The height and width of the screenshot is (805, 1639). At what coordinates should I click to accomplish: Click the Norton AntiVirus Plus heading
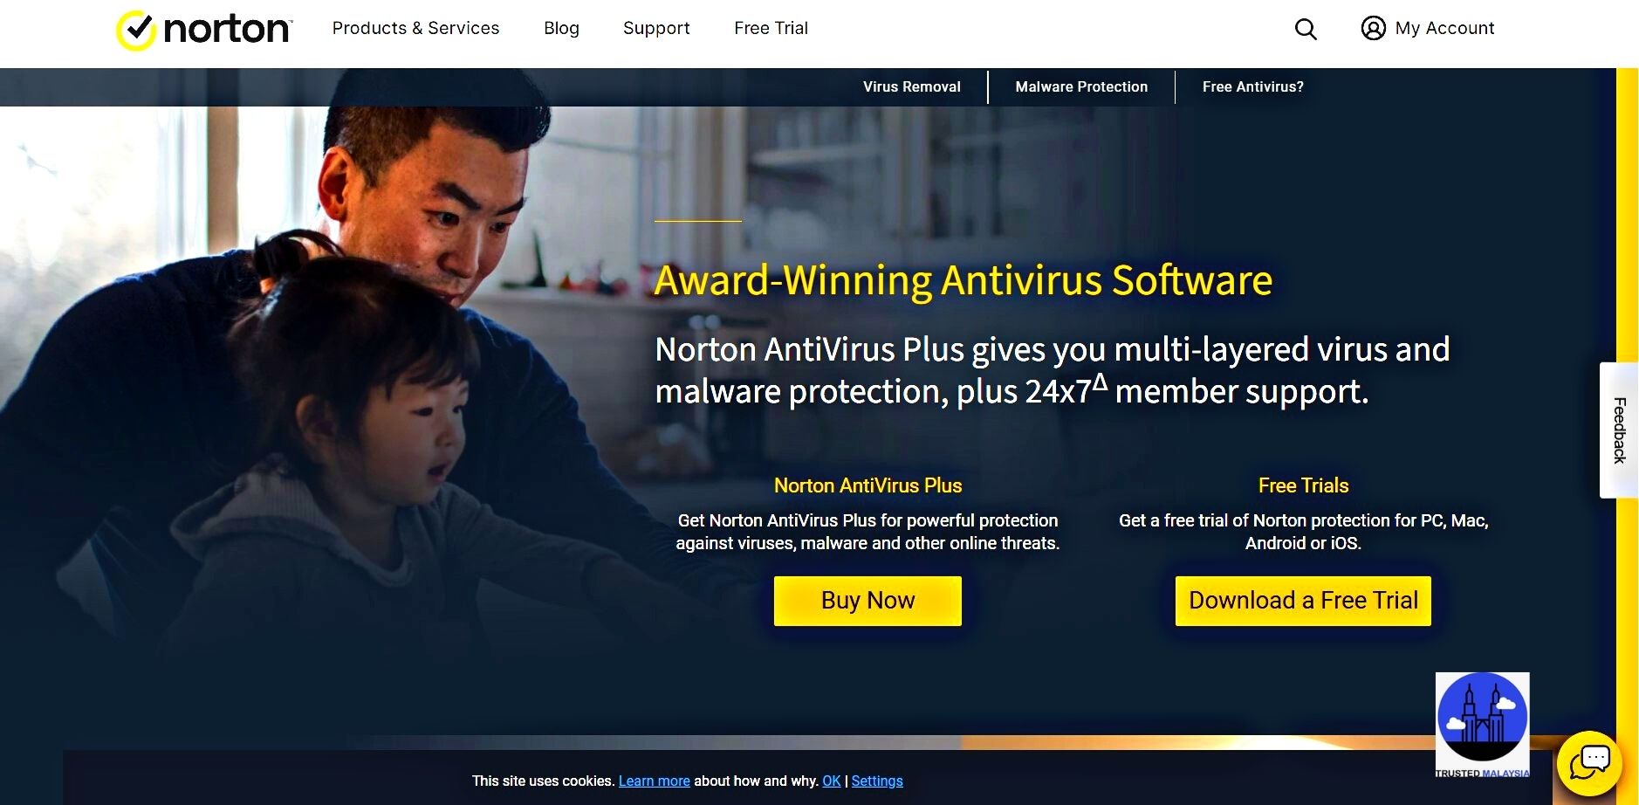point(868,485)
